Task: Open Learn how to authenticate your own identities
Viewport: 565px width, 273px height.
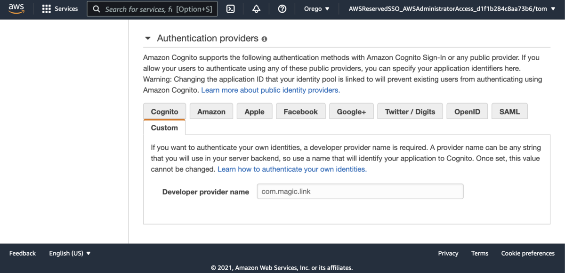Action: pos(292,169)
